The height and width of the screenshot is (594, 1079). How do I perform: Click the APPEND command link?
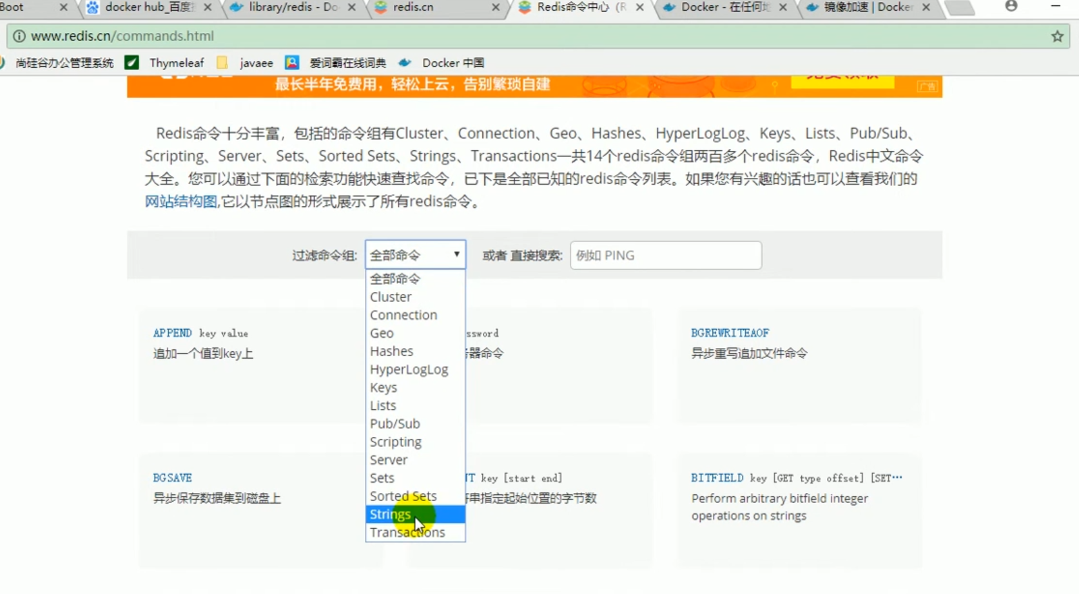[171, 333]
